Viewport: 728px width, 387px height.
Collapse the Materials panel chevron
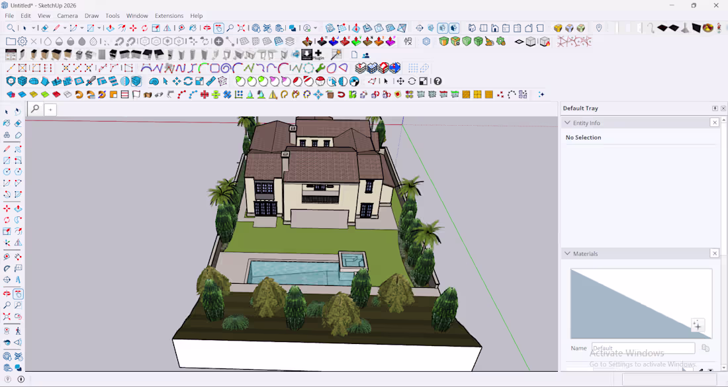click(567, 253)
